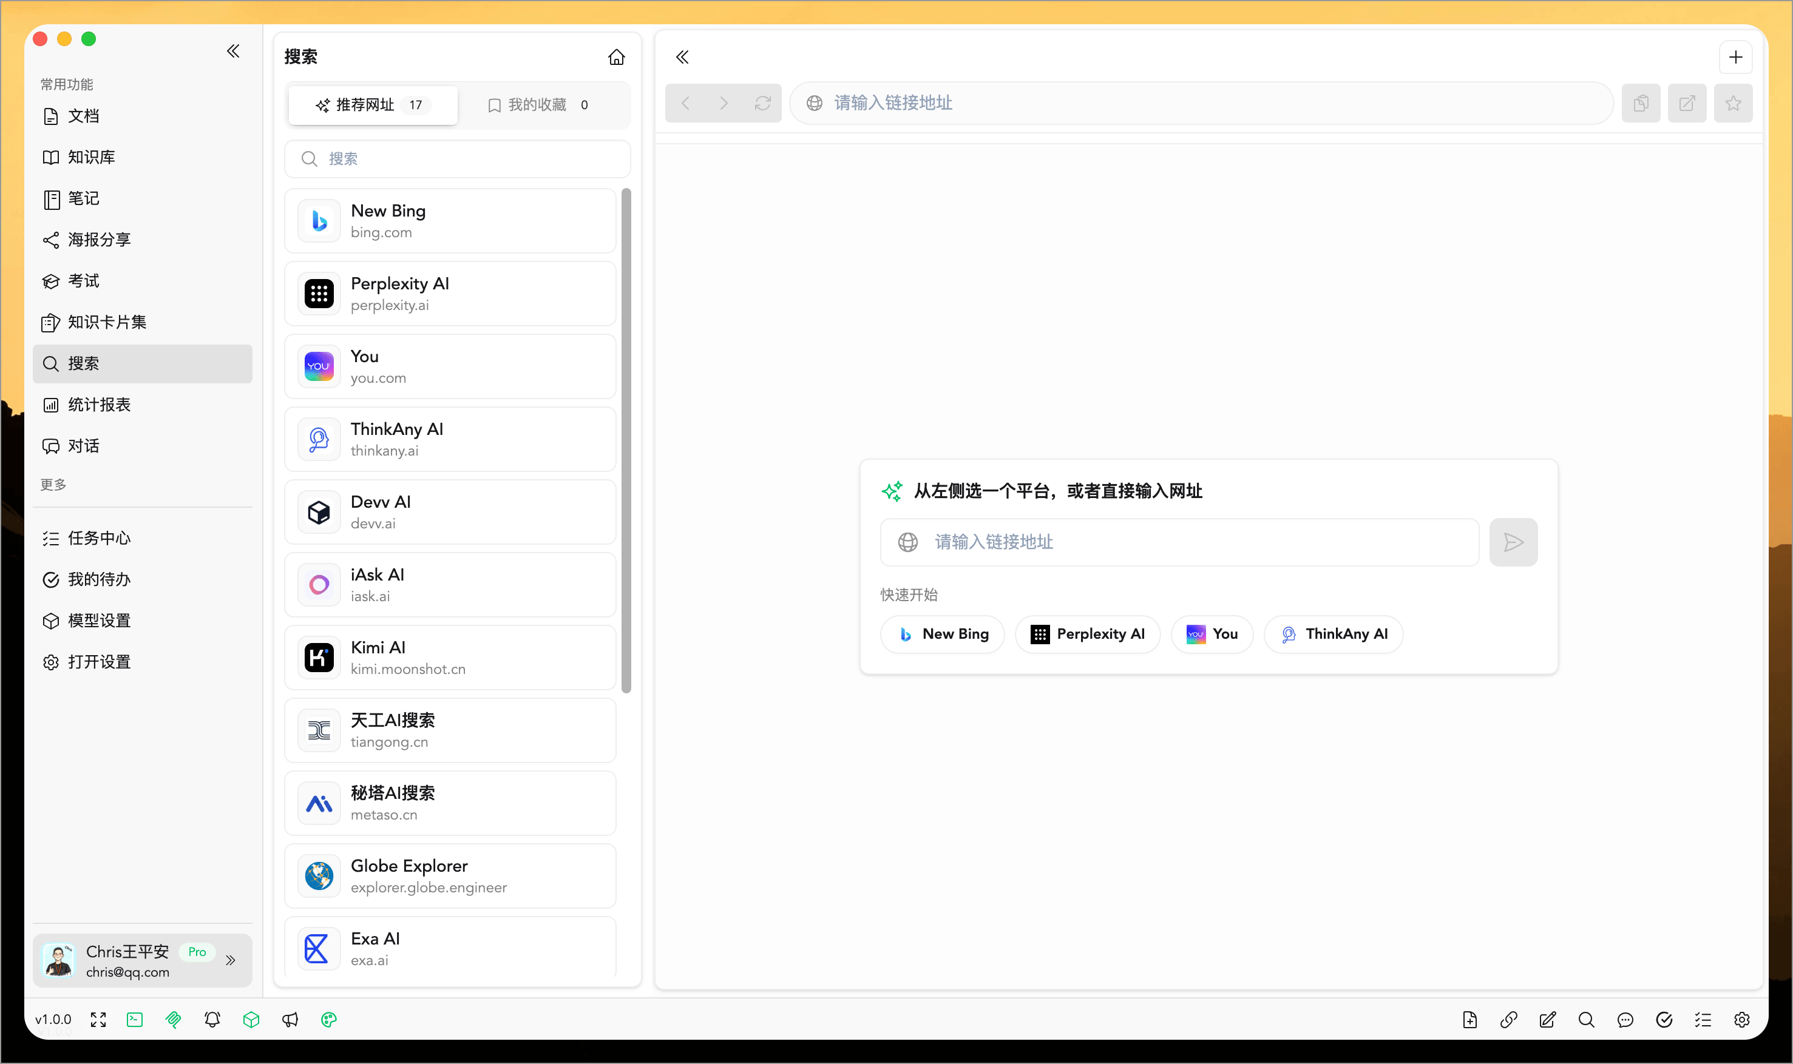Viewport: 1793px width, 1064px height.
Task: Collapse the search panel using double arrows
Action: (682, 56)
